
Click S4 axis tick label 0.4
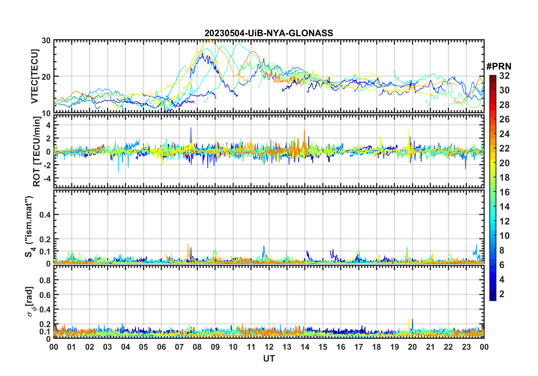45,215
